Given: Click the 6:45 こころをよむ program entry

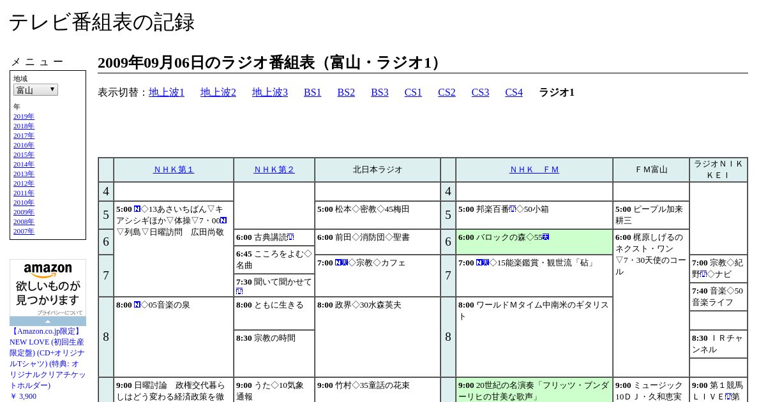Looking at the screenshot, I should pos(274,259).
